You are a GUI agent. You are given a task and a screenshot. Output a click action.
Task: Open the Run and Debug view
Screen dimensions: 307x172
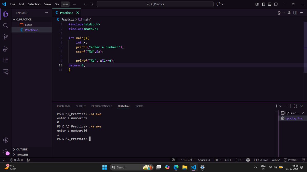coord(6,49)
